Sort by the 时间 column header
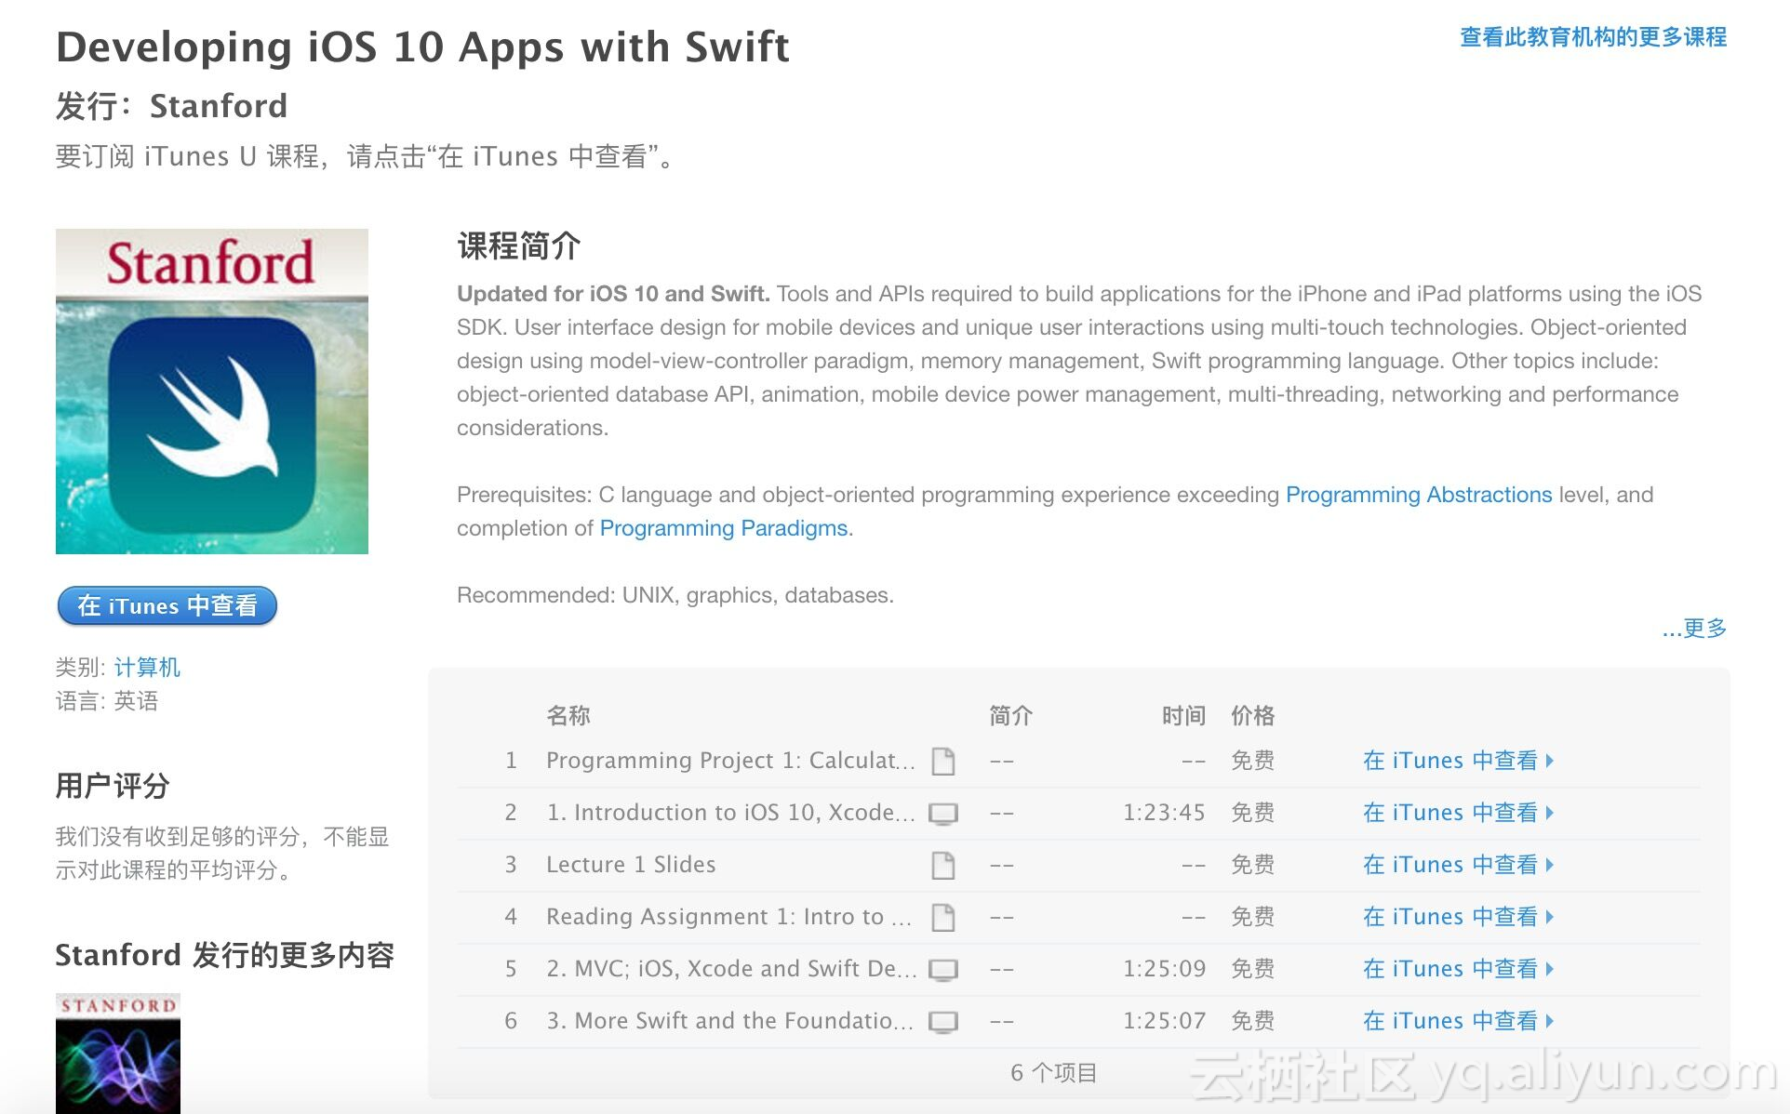 (x=1183, y=716)
